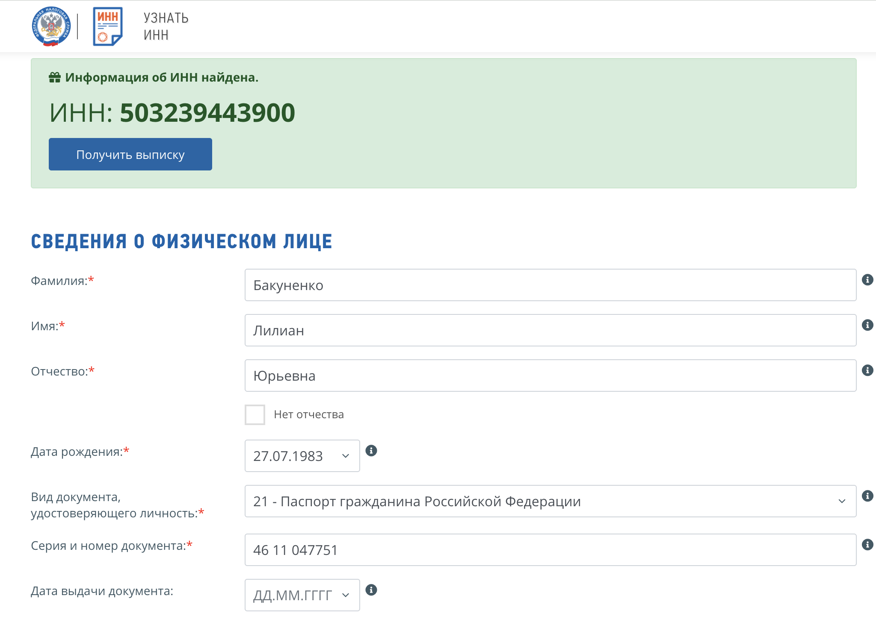Click the ИНН document icon in header
Viewport: 876px width, 622px height.
108,26
